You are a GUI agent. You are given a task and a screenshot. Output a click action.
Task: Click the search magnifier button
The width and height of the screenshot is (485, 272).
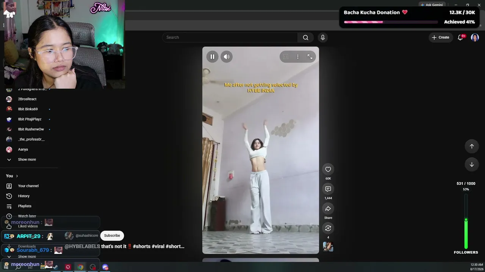(306, 37)
